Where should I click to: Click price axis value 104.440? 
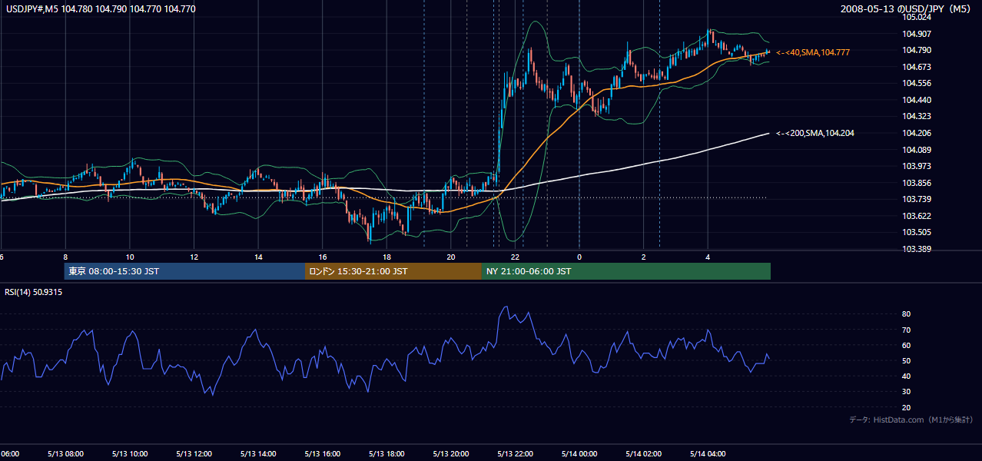[917, 100]
